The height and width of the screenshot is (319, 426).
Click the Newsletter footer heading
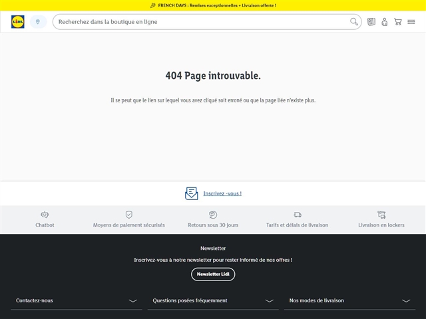[x=213, y=248]
